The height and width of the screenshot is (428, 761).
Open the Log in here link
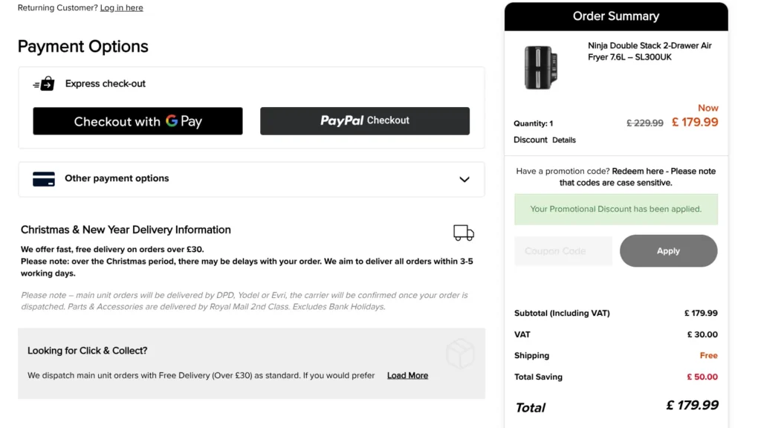click(121, 7)
